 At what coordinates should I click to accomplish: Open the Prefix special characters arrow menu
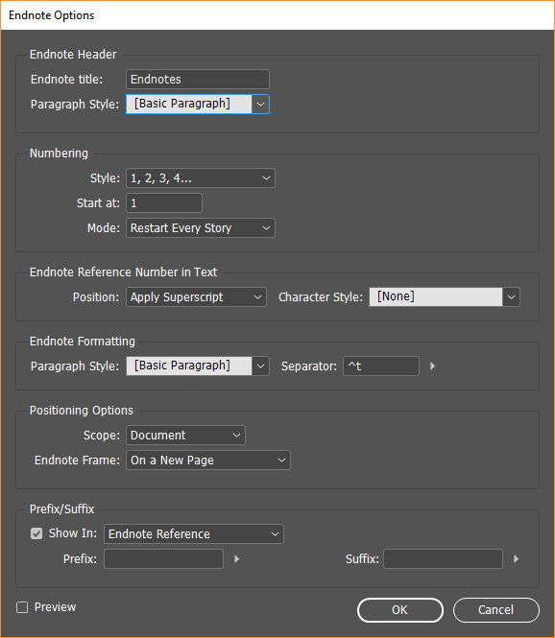(236, 558)
